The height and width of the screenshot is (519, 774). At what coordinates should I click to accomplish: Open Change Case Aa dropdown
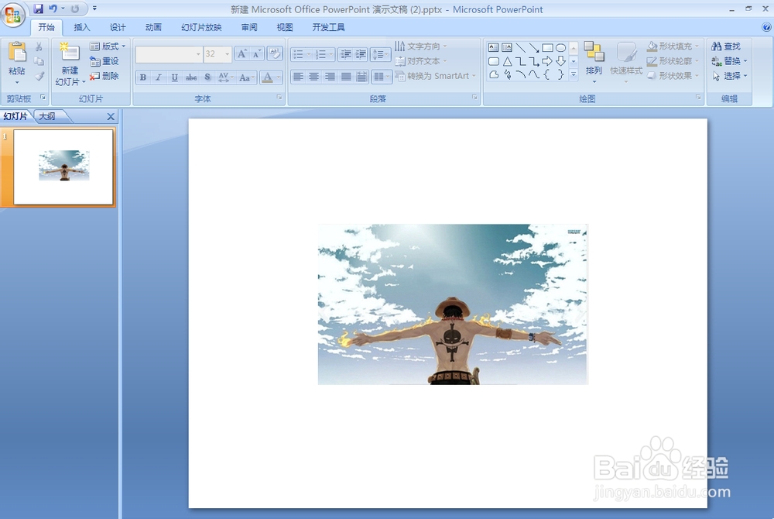(x=246, y=77)
